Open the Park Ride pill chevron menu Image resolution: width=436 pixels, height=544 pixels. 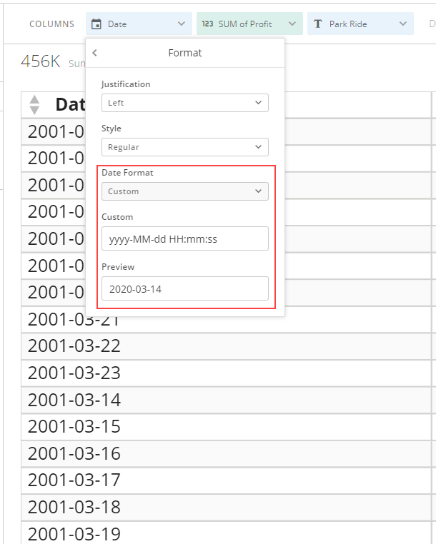click(402, 24)
